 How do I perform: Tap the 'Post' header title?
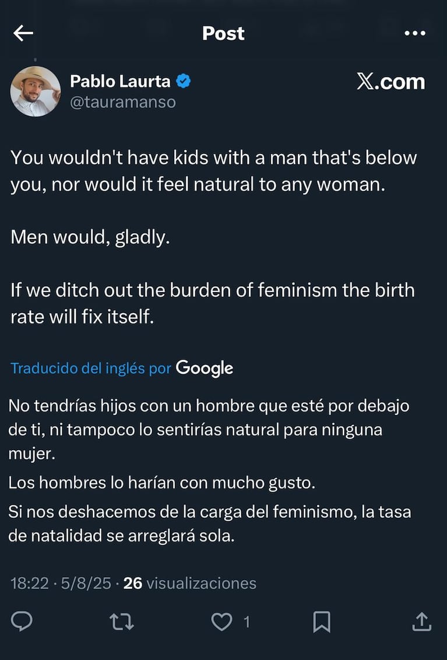tap(223, 33)
